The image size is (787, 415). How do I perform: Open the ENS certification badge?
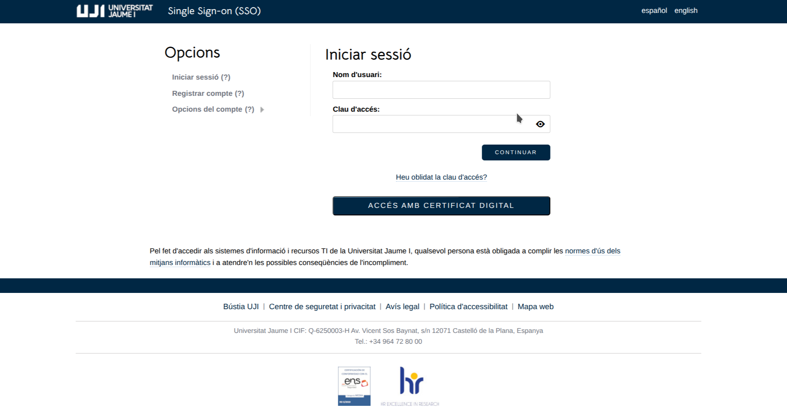(x=354, y=386)
